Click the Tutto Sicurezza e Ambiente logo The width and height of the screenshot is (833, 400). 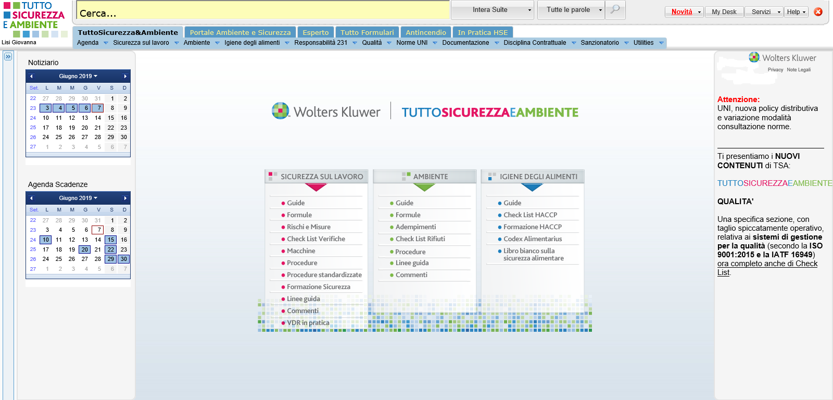click(x=34, y=20)
